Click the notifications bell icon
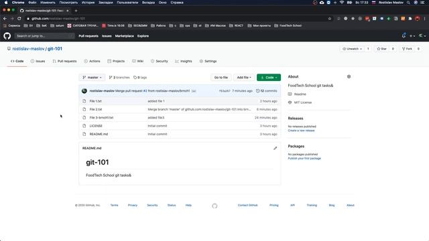Image resolution: width=429 pixels, height=241 pixels. 404,35
